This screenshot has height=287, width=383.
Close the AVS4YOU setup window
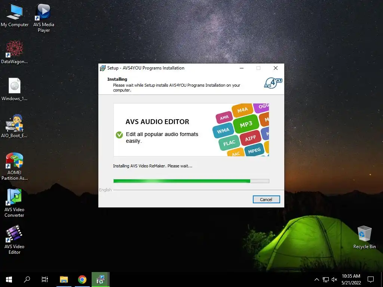(276, 68)
